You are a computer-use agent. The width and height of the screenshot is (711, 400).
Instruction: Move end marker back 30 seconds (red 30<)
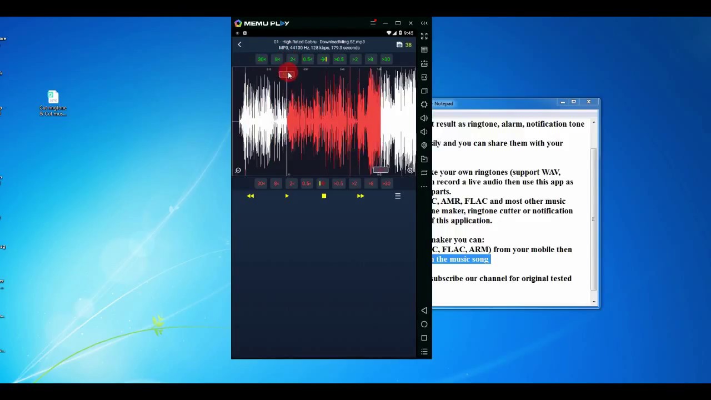point(261,183)
